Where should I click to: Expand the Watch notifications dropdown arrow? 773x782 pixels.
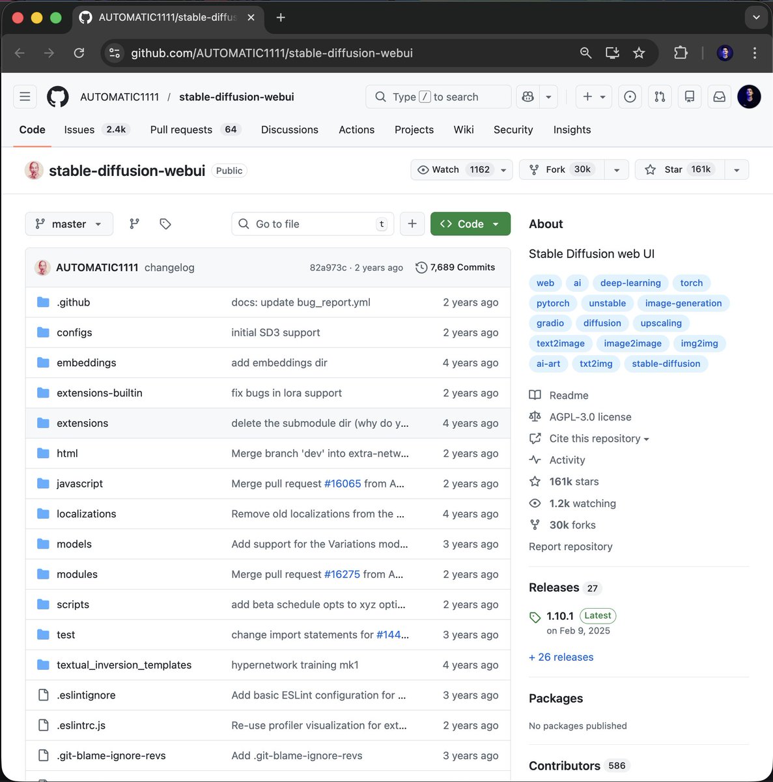pos(503,170)
